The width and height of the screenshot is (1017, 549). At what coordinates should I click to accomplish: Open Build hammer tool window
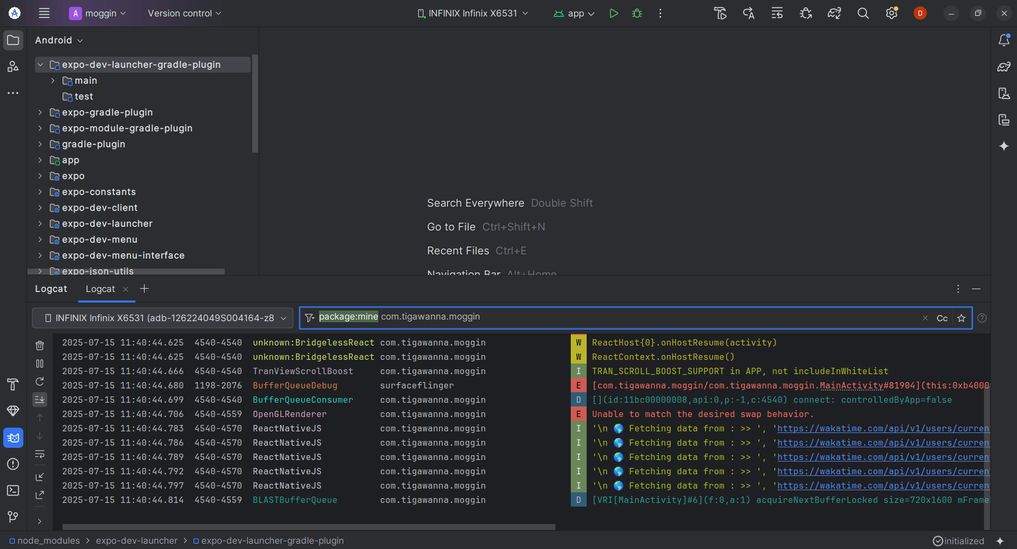pos(13,384)
